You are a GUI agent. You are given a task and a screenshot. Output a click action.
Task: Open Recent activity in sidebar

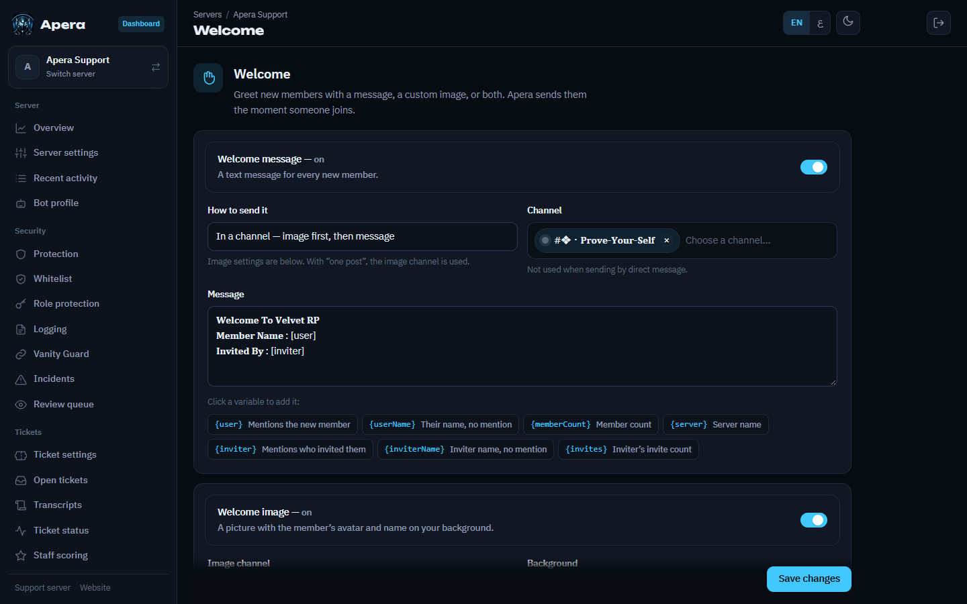coord(88,179)
